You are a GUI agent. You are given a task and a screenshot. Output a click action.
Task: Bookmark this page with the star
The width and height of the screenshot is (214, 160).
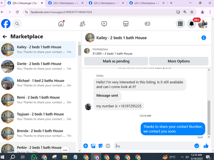192,12
